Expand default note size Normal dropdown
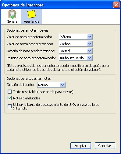 (x=76, y=51)
